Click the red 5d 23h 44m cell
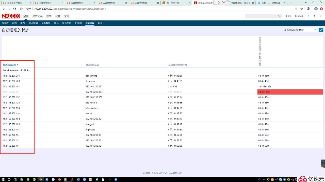325x182 pixels. coord(290,92)
